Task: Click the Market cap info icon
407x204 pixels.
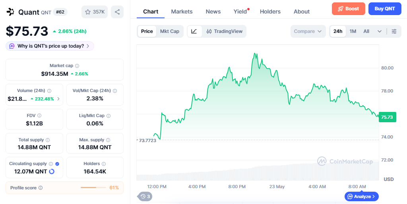Action: pos(77,66)
